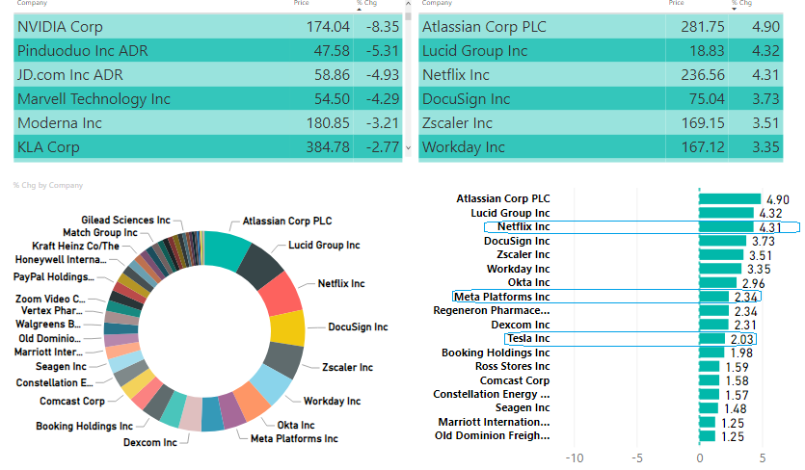Screen dimensions: 805x470
Task: Select the purple Meta Platforms Inc donut segment
Action: [232, 412]
